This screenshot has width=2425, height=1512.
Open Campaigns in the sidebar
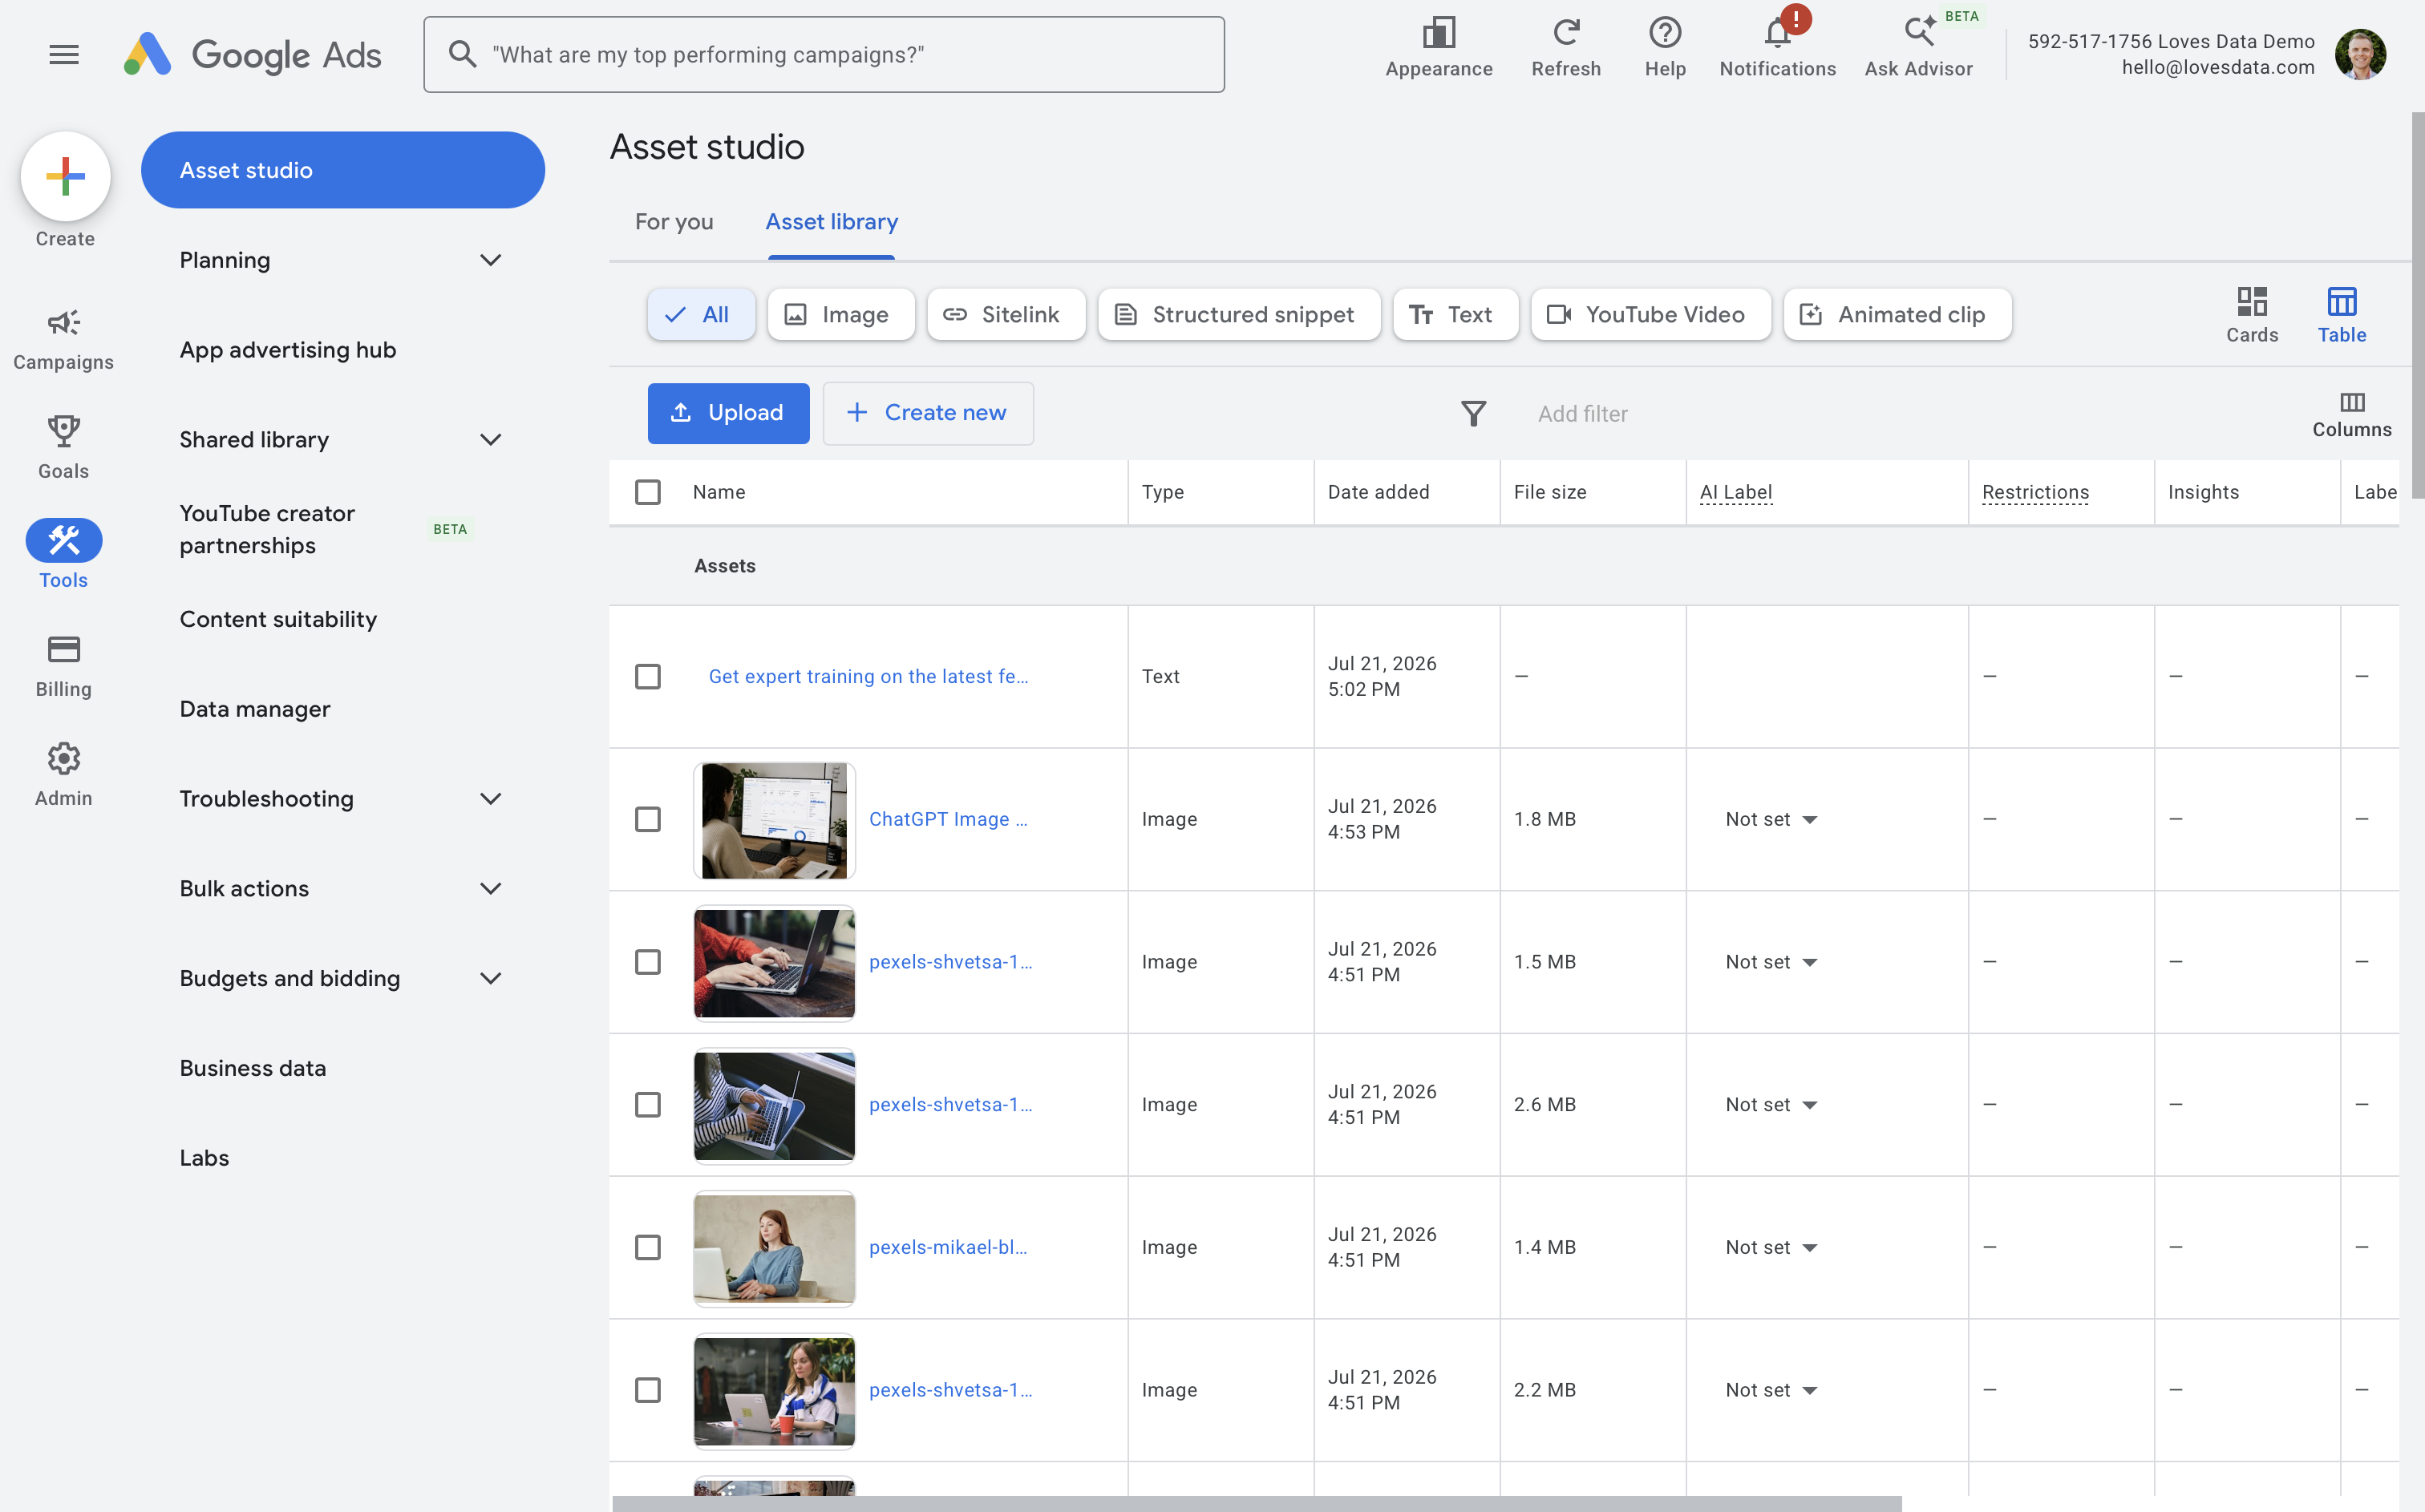pos(63,339)
